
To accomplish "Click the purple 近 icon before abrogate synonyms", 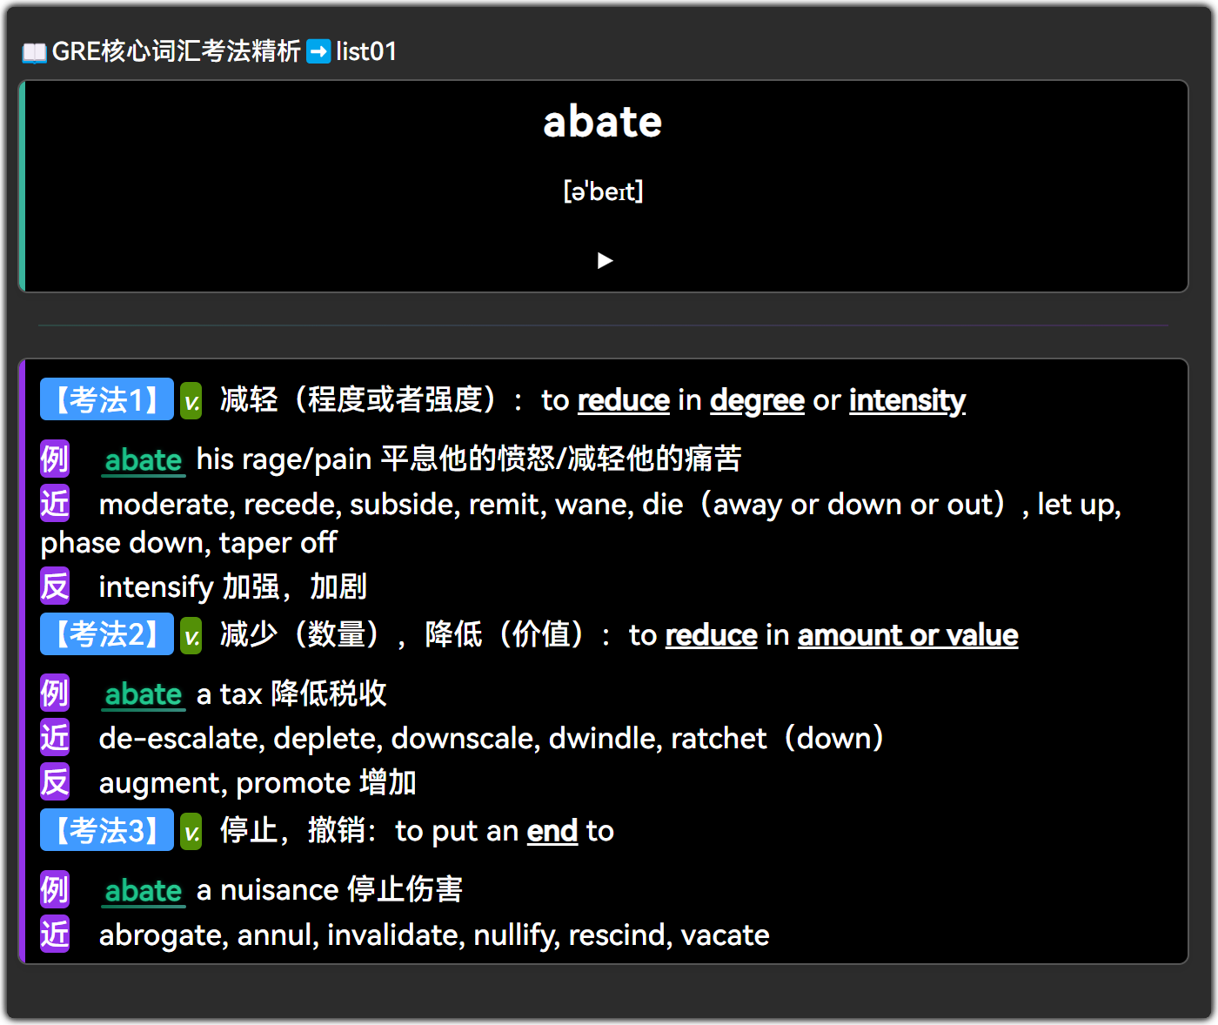I will [x=55, y=935].
